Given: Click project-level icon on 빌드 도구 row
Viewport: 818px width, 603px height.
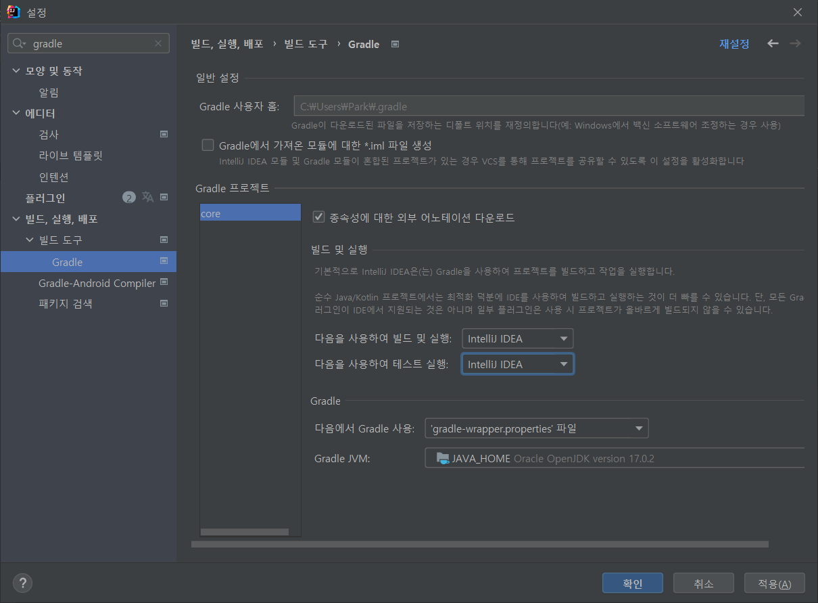Looking at the screenshot, I should click(164, 240).
